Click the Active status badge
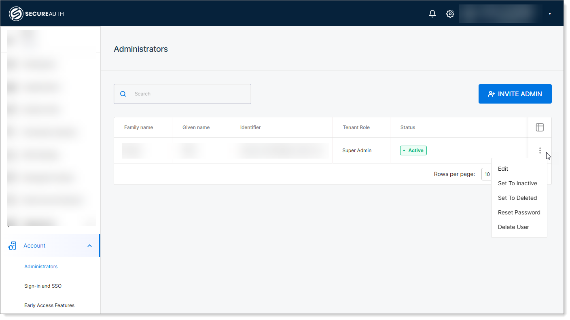The width and height of the screenshot is (570, 320). pos(413,150)
